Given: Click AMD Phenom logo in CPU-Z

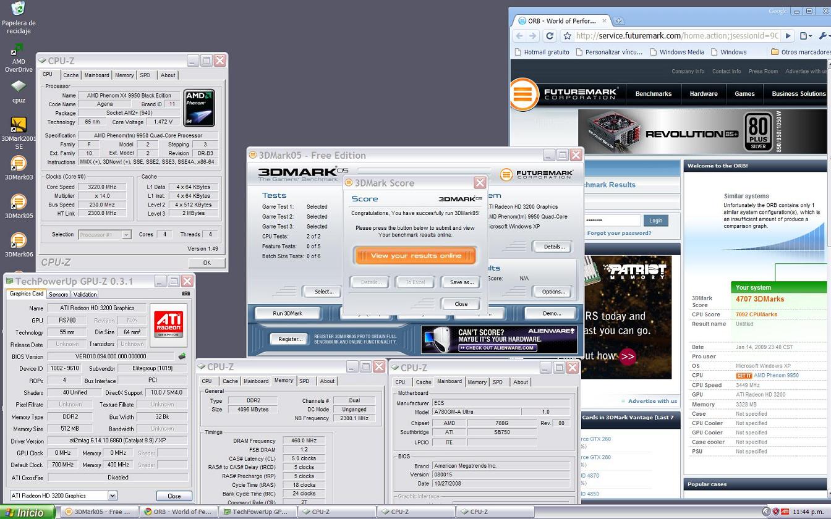Looking at the screenshot, I should pos(199,108).
